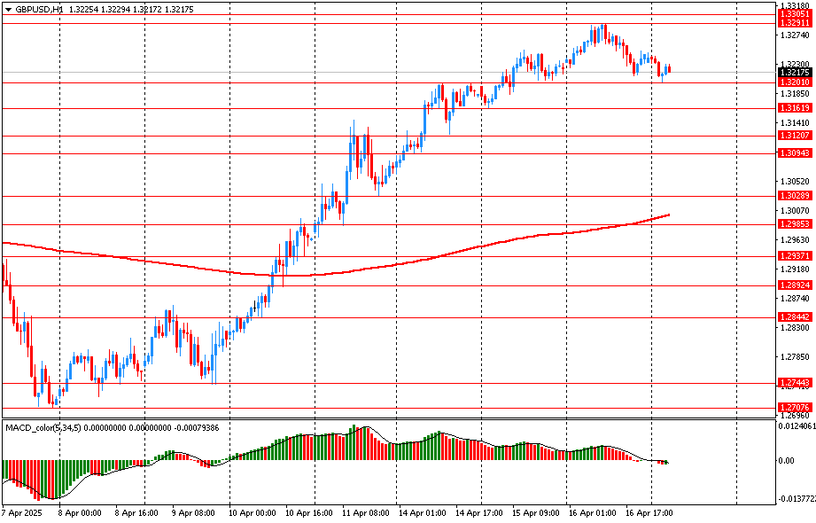Click the red 1.27443 level price tag
The height and width of the screenshot is (523, 816).
pos(794,383)
